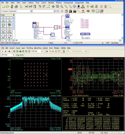The height and width of the screenshot is (134, 125).
Task: Click the red Record button in VSA
Action: point(9,51)
